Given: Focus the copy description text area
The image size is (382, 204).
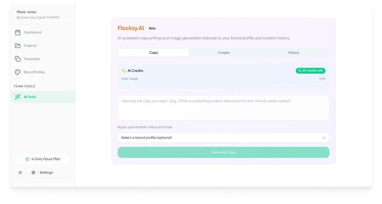Looking at the screenshot, I should pyautogui.click(x=223, y=108).
